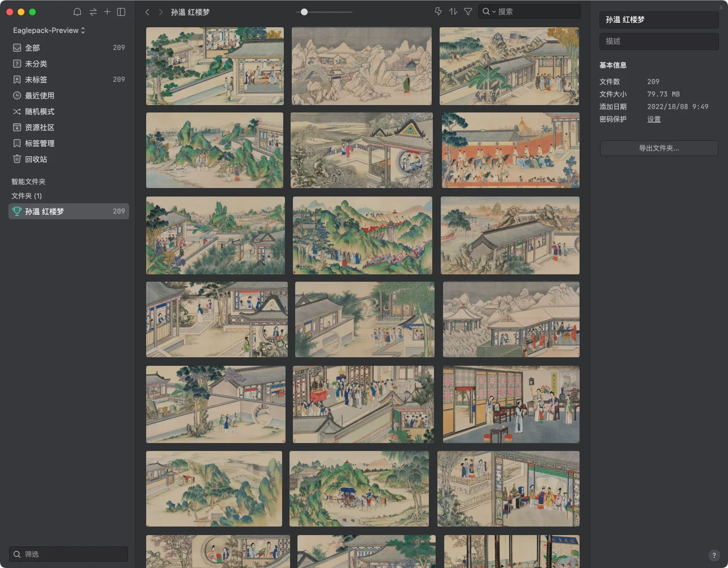Click the 设置 link for 密码保护
728x568 pixels.
click(x=653, y=119)
